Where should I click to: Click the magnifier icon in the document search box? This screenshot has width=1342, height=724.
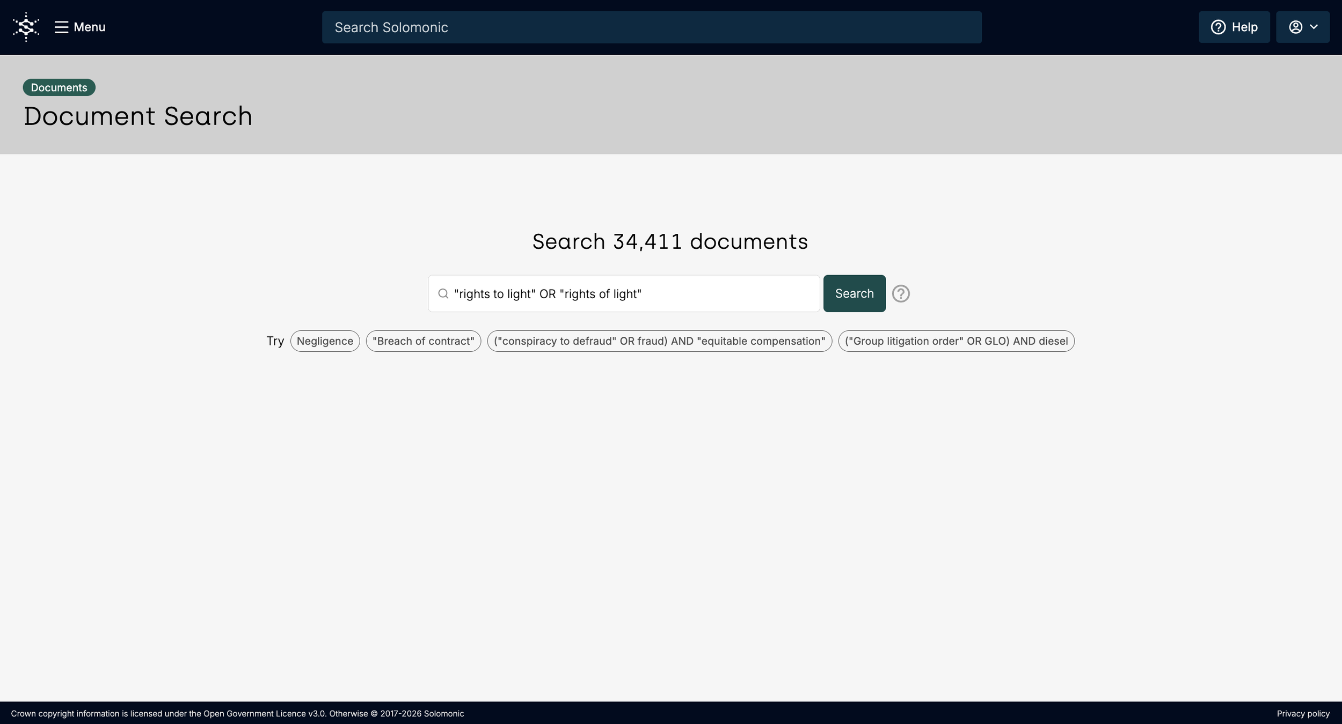tap(443, 293)
